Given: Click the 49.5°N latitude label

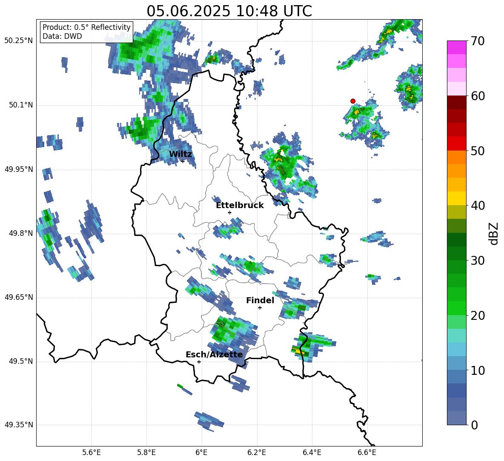Looking at the screenshot, I should [x=21, y=361].
